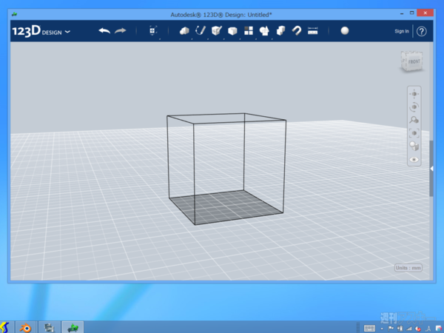Open the Material sphere tool
Screen dimensions: 444x333
pos(345,30)
